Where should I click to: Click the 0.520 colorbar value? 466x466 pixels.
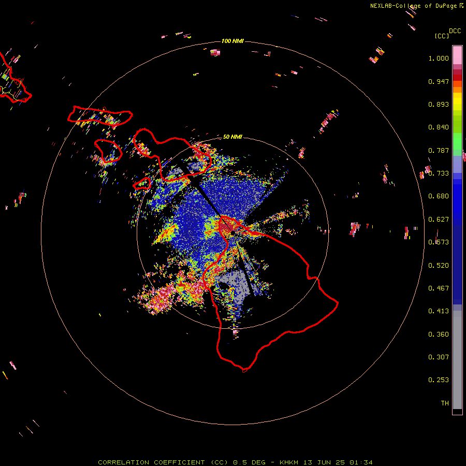coord(439,266)
